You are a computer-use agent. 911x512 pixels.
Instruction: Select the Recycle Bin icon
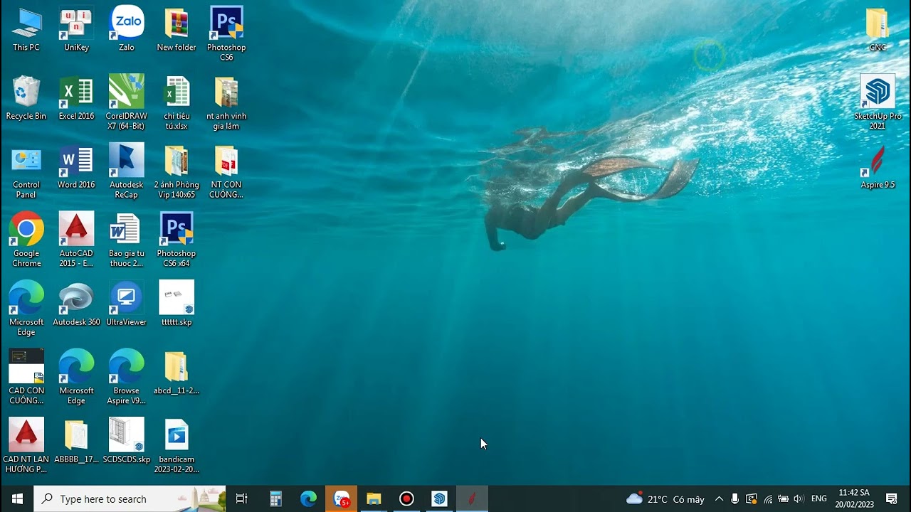(26, 98)
